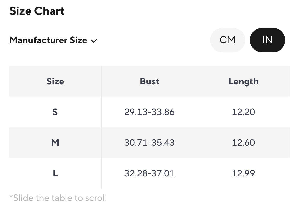Screen dimensions: 299x207
Task: Click bust value 32.28-37.01
Action: tap(149, 173)
